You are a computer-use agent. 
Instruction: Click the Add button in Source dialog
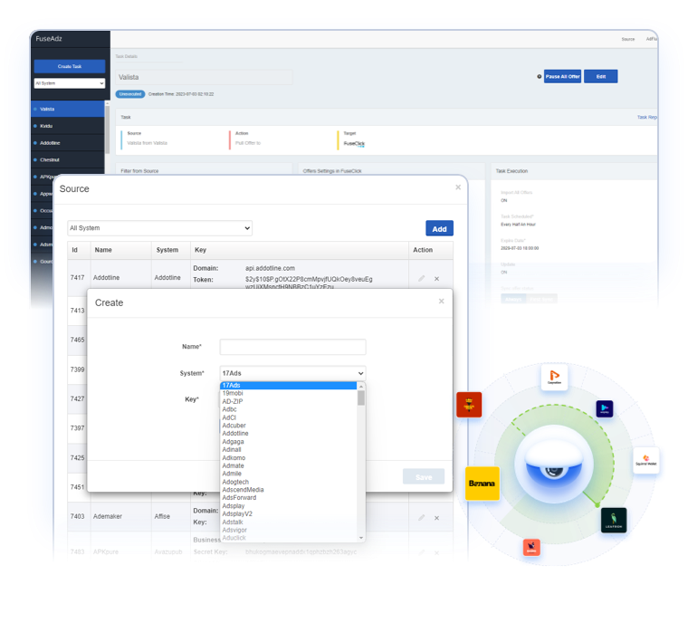(x=439, y=228)
